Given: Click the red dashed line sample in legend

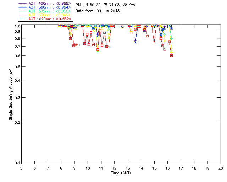Looking at the screenshot, I should click(23, 19).
